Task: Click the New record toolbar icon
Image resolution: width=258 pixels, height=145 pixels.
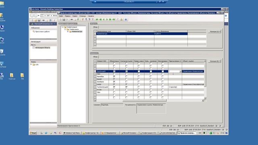Action: tap(60, 20)
